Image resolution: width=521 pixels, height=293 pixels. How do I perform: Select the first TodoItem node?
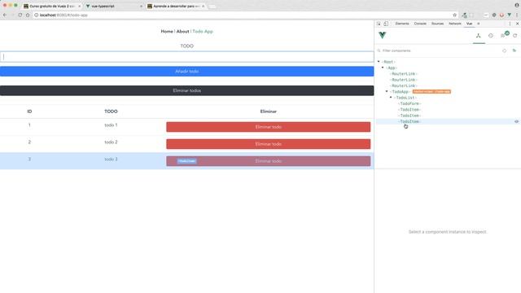(x=409, y=110)
